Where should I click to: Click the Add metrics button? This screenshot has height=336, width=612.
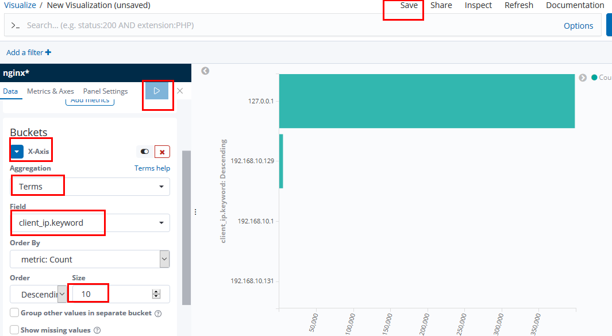pos(90,101)
